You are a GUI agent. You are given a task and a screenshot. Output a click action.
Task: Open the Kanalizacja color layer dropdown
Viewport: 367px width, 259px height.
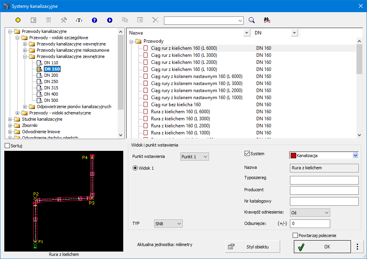[x=355, y=156]
